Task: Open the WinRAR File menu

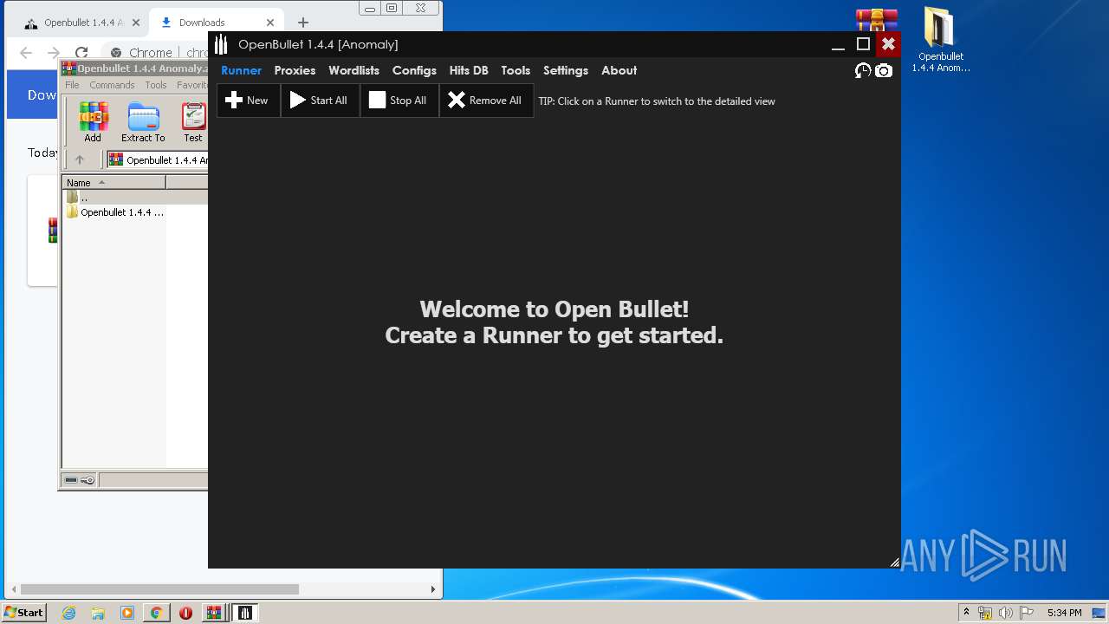Action: (x=72, y=85)
